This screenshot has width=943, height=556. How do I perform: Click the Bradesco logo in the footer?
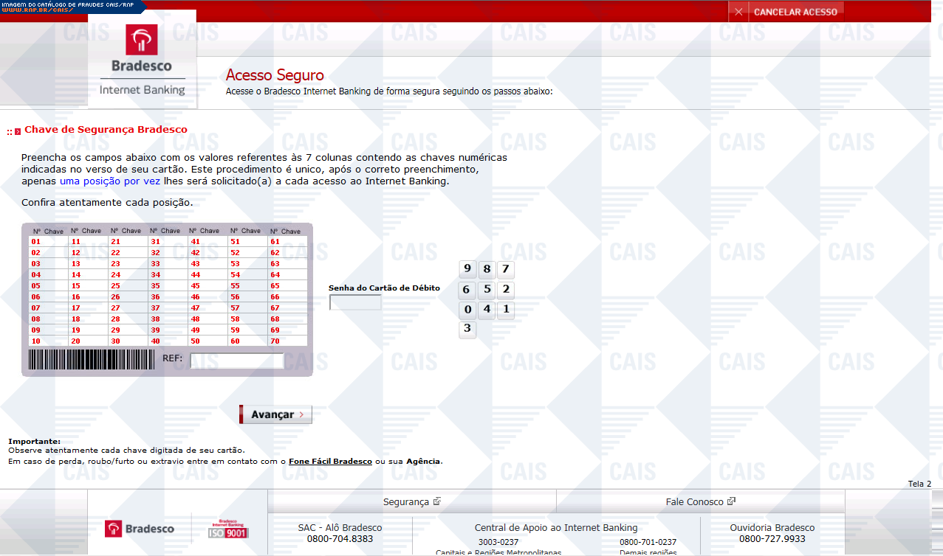[x=140, y=529]
